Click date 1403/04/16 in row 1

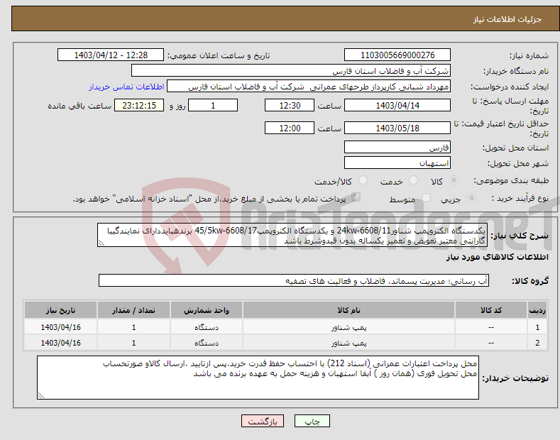click(61, 327)
